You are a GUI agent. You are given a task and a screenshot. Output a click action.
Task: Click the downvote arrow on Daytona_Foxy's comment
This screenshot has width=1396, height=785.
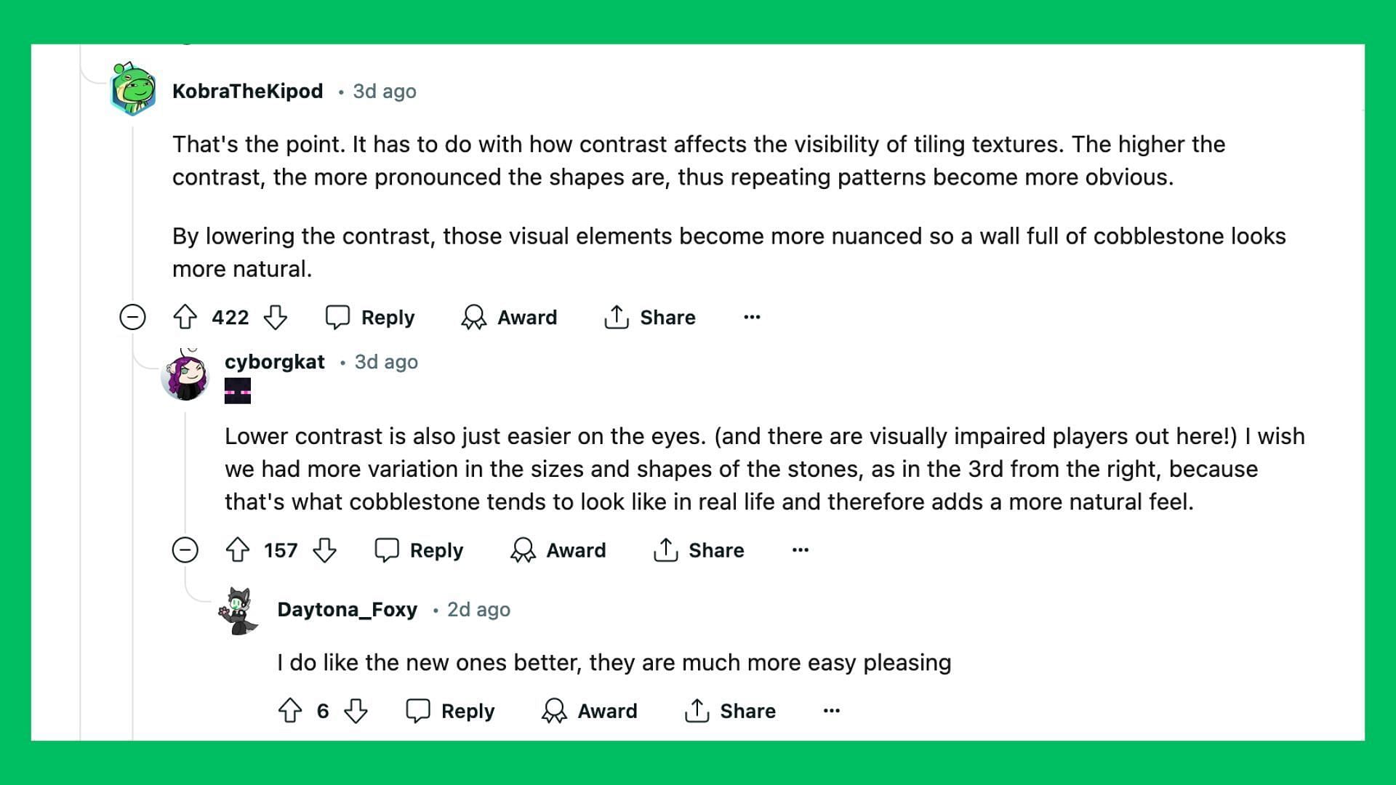pyautogui.click(x=356, y=710)
